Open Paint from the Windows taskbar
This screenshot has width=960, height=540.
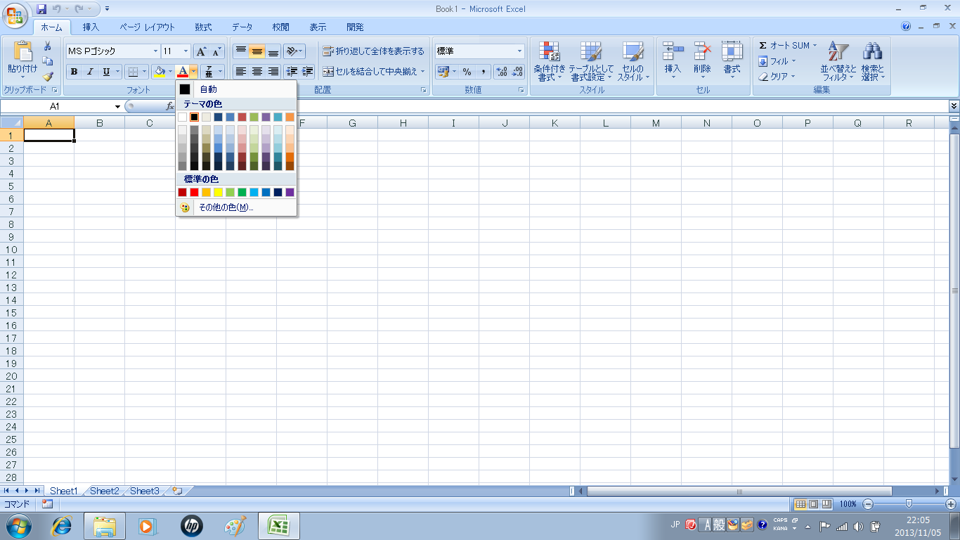tap(235, 526)
